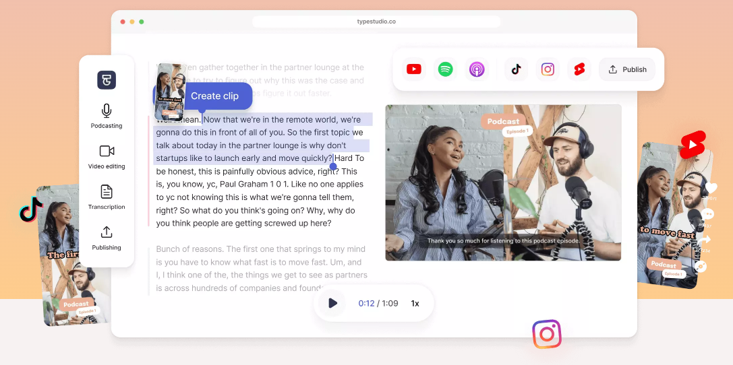Click the podcast video preview
The height and width of the screenshot is (365, 733).
(503, 182)
